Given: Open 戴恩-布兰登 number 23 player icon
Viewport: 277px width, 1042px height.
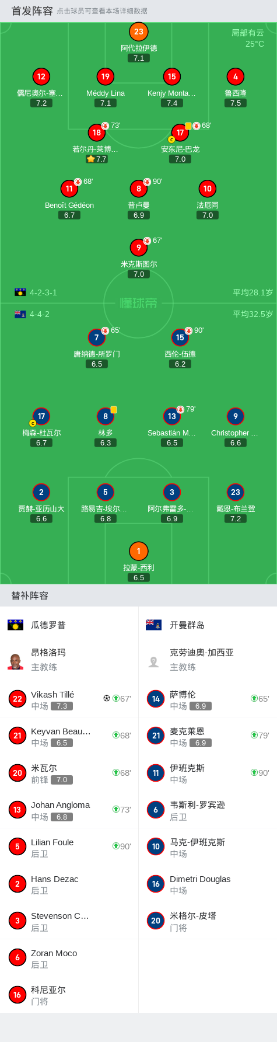Looking at the screenshot, I should point(236,492).
